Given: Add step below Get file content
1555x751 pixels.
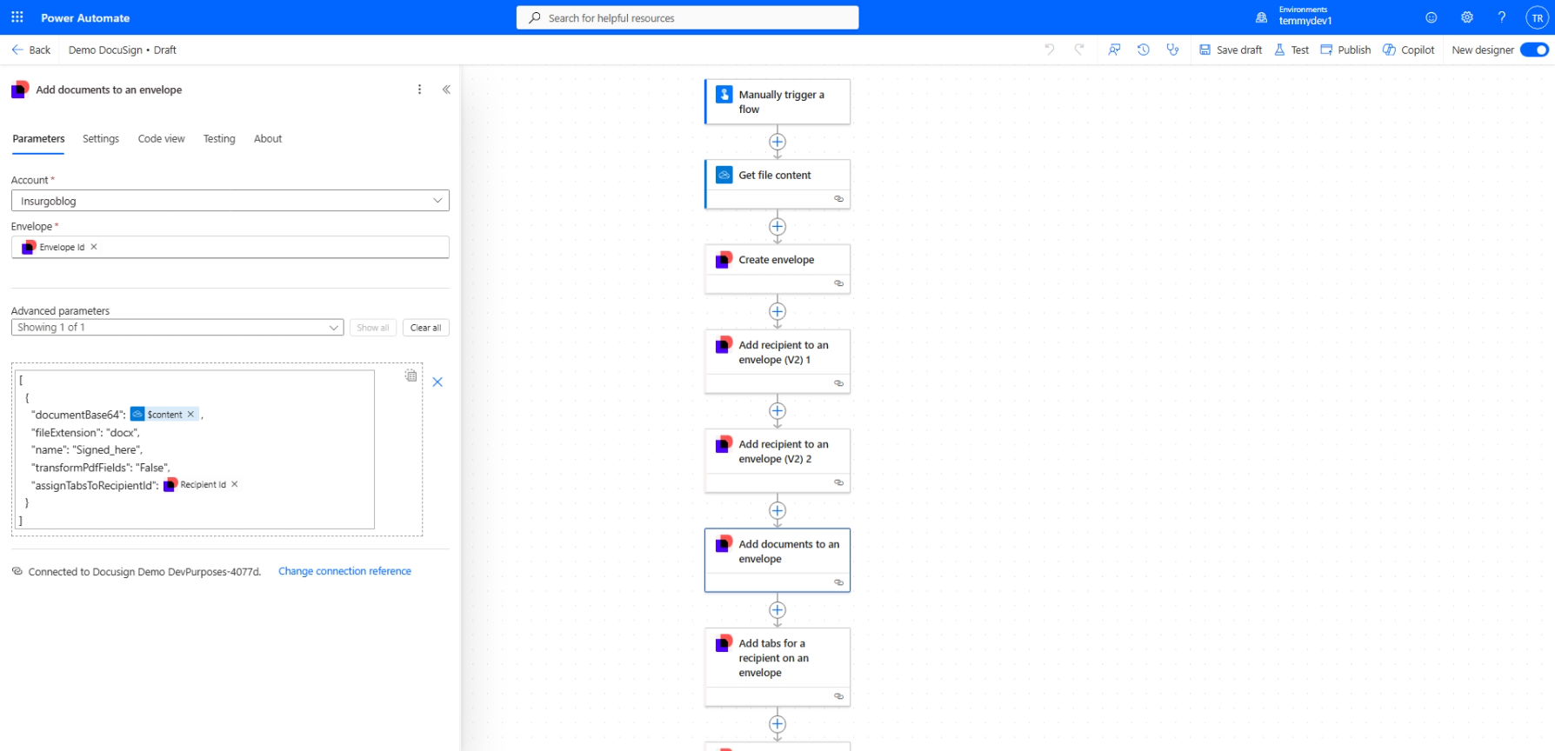Looking at the screenshot, I should (x=777, y=227).
